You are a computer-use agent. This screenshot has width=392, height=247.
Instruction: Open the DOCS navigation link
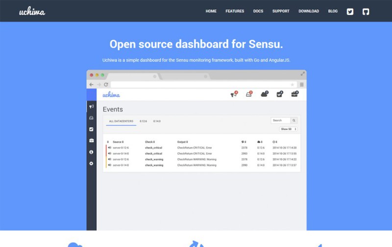(x=258, y=11)
